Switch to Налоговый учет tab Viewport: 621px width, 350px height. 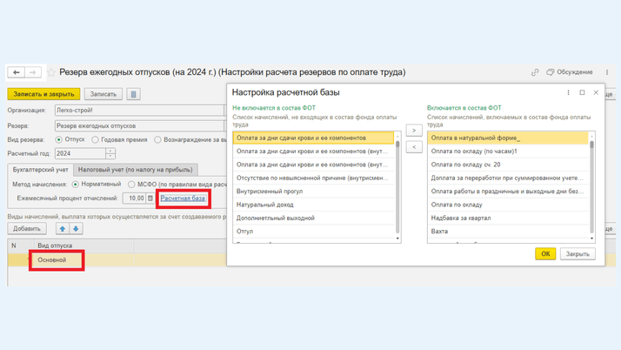click(135, 170)
